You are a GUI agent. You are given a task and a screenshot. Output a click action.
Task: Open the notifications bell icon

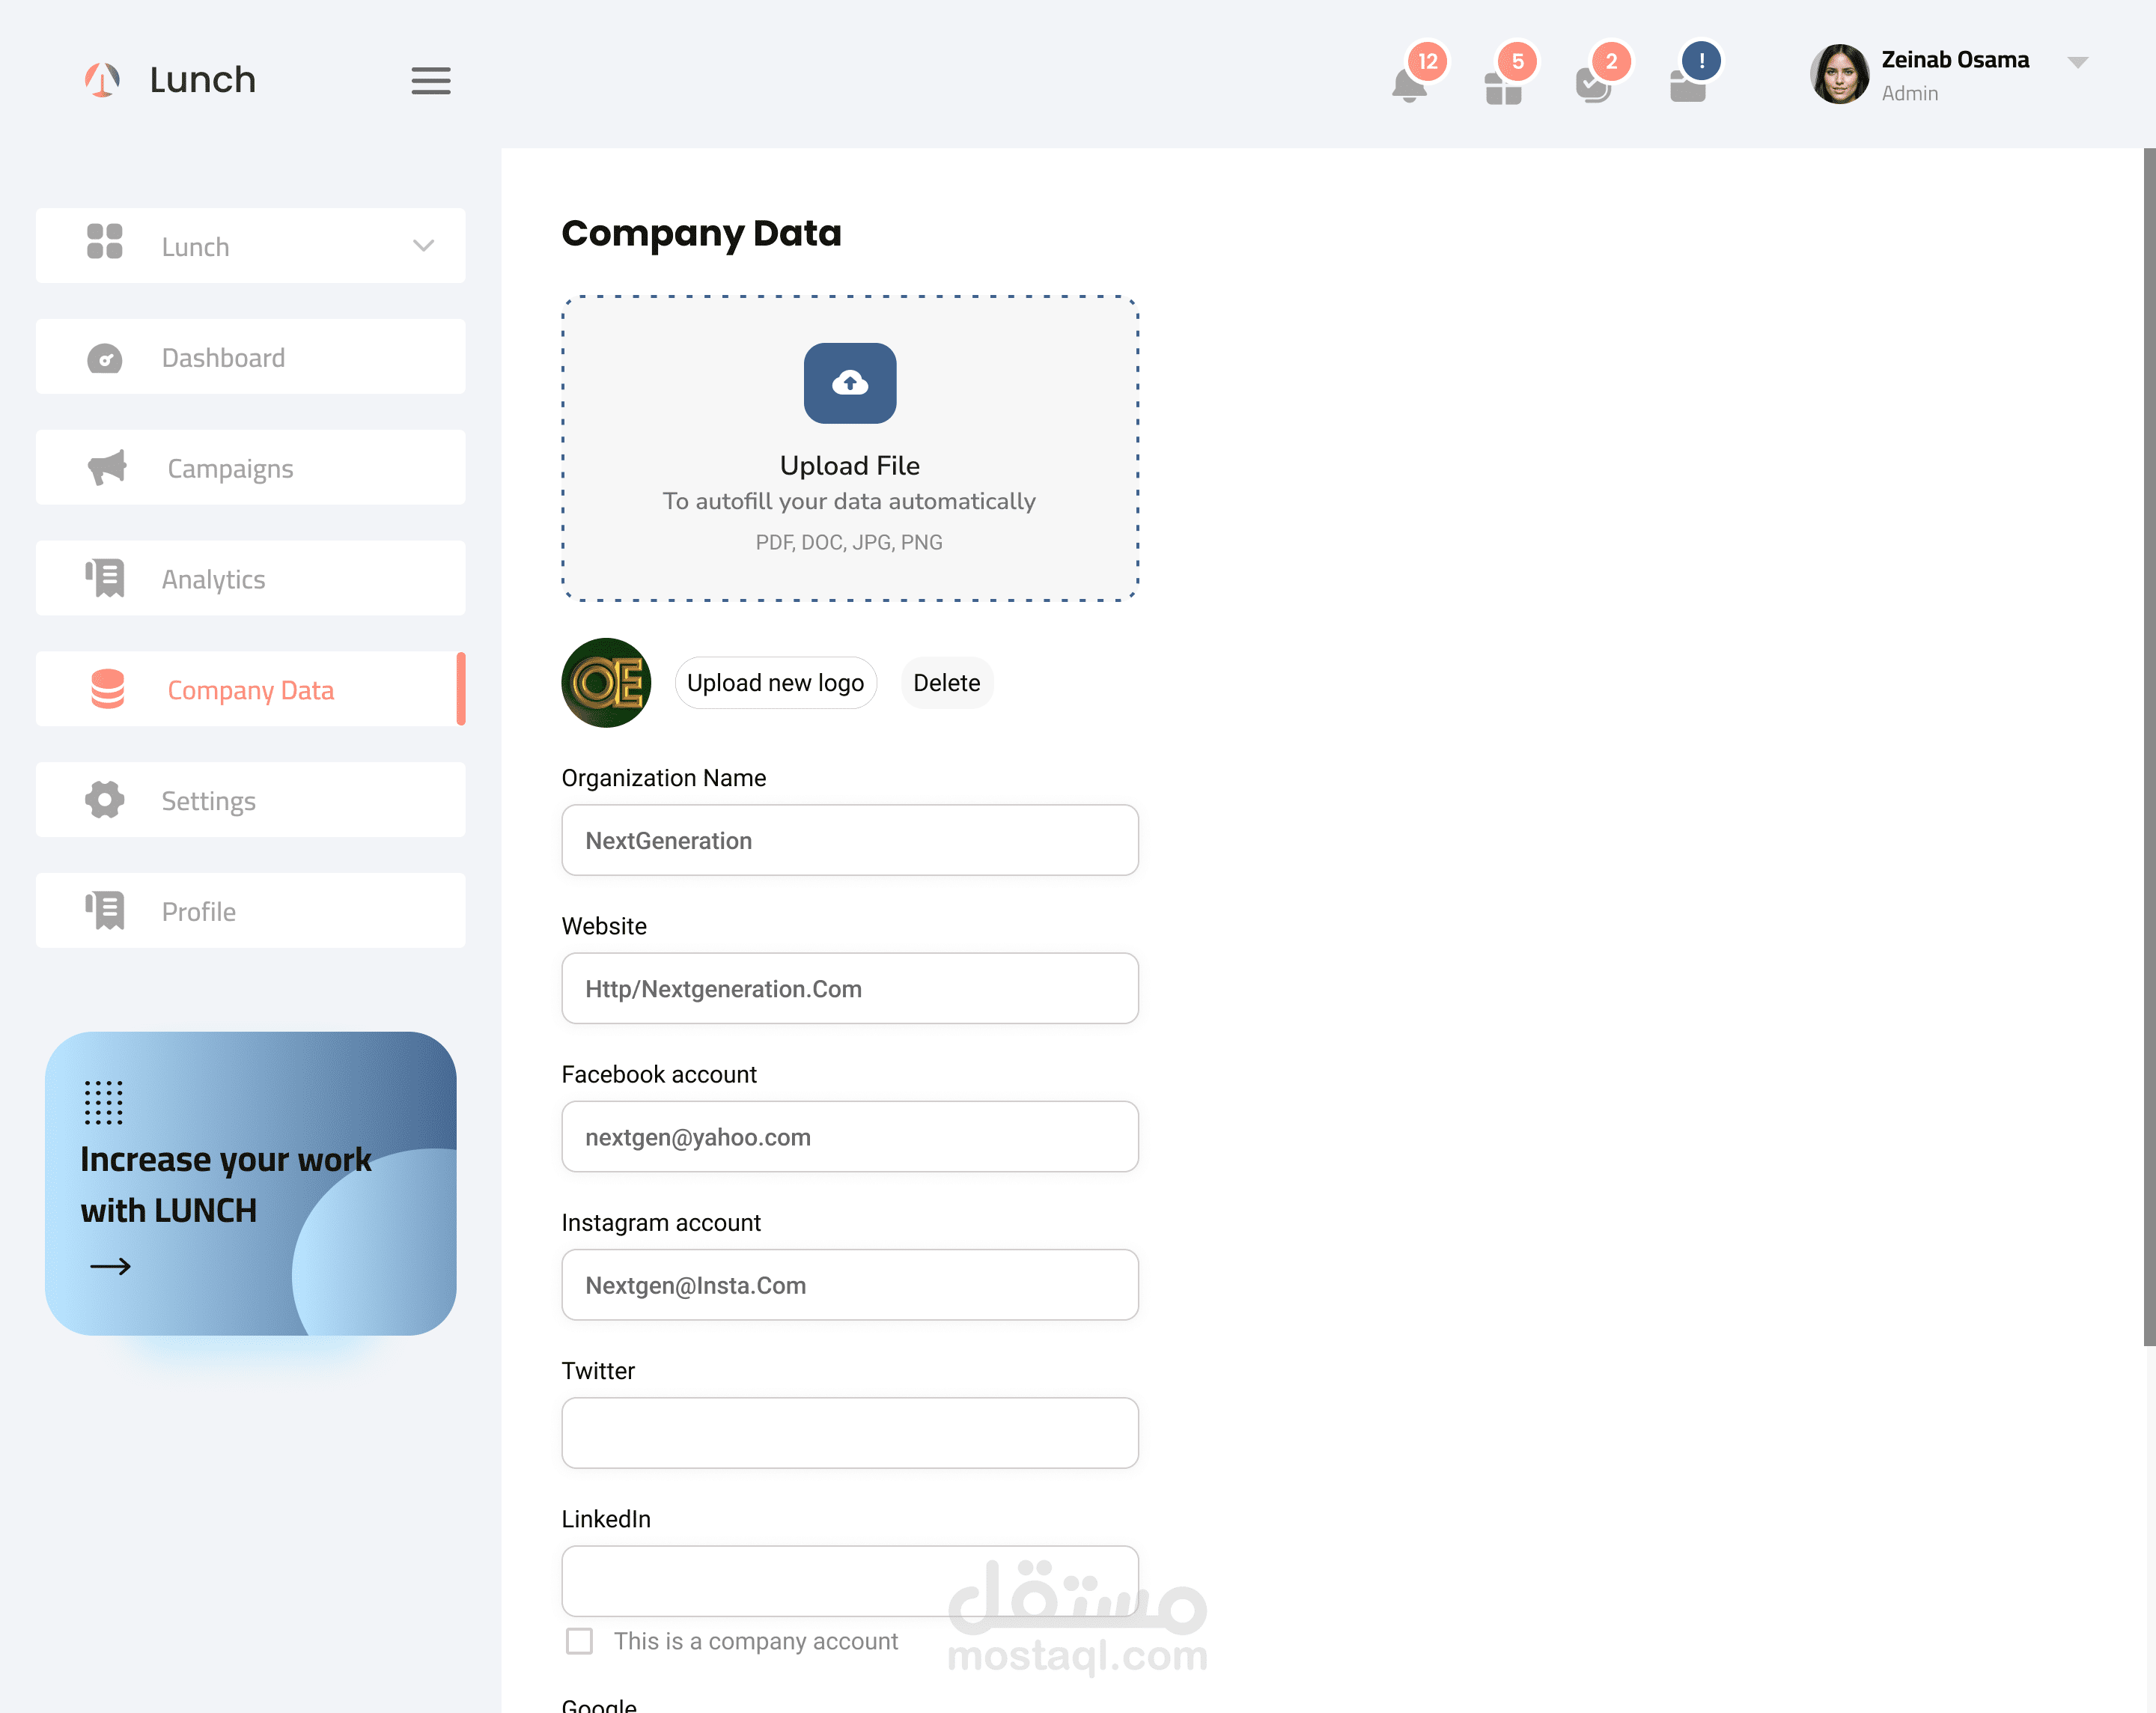pos(1408,85)
